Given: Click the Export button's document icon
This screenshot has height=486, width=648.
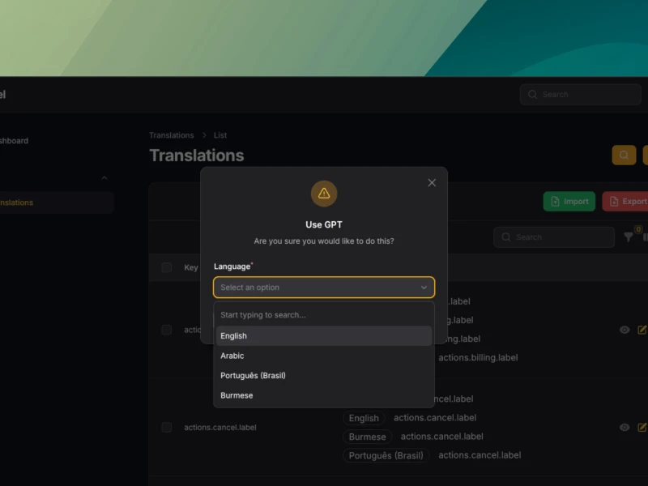Looking at the screenshot, I should (614, 201).
